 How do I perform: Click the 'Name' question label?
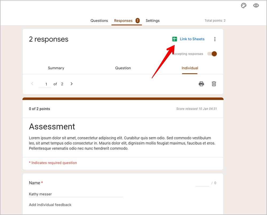(x=34, y=183)
